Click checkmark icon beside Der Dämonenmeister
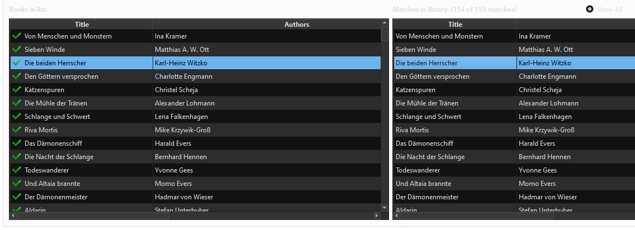Image resolution: width=635 pixels, height=230 pixels. pyautogui.click(x=16, y=197)
